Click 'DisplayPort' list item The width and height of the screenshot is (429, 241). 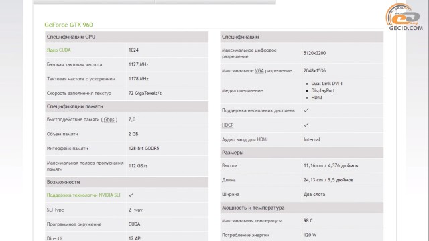click(323, 90)
